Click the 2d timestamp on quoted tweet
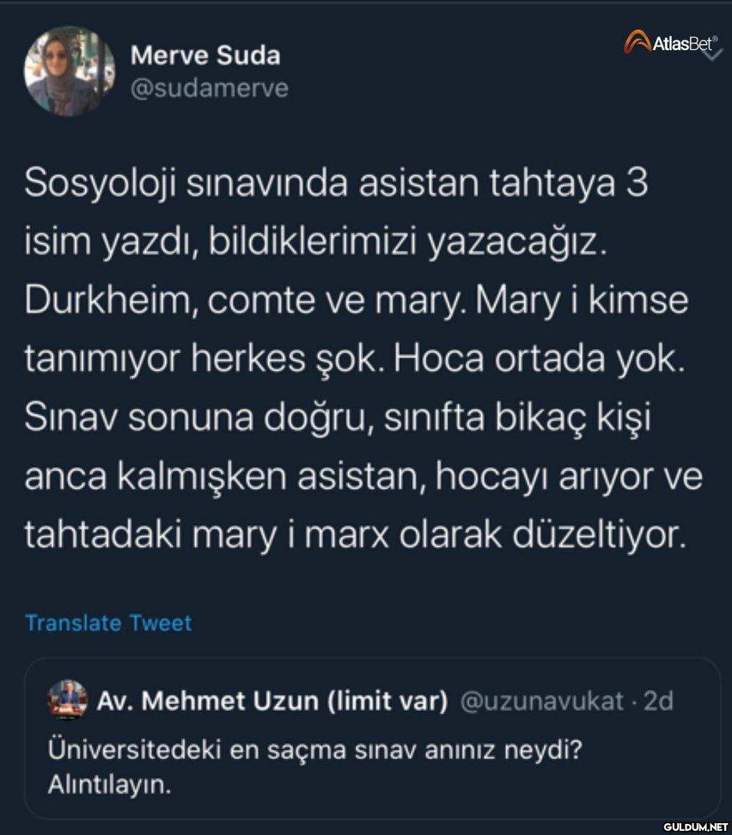Viewport: 732px width, 835px height. pos(658,701)
